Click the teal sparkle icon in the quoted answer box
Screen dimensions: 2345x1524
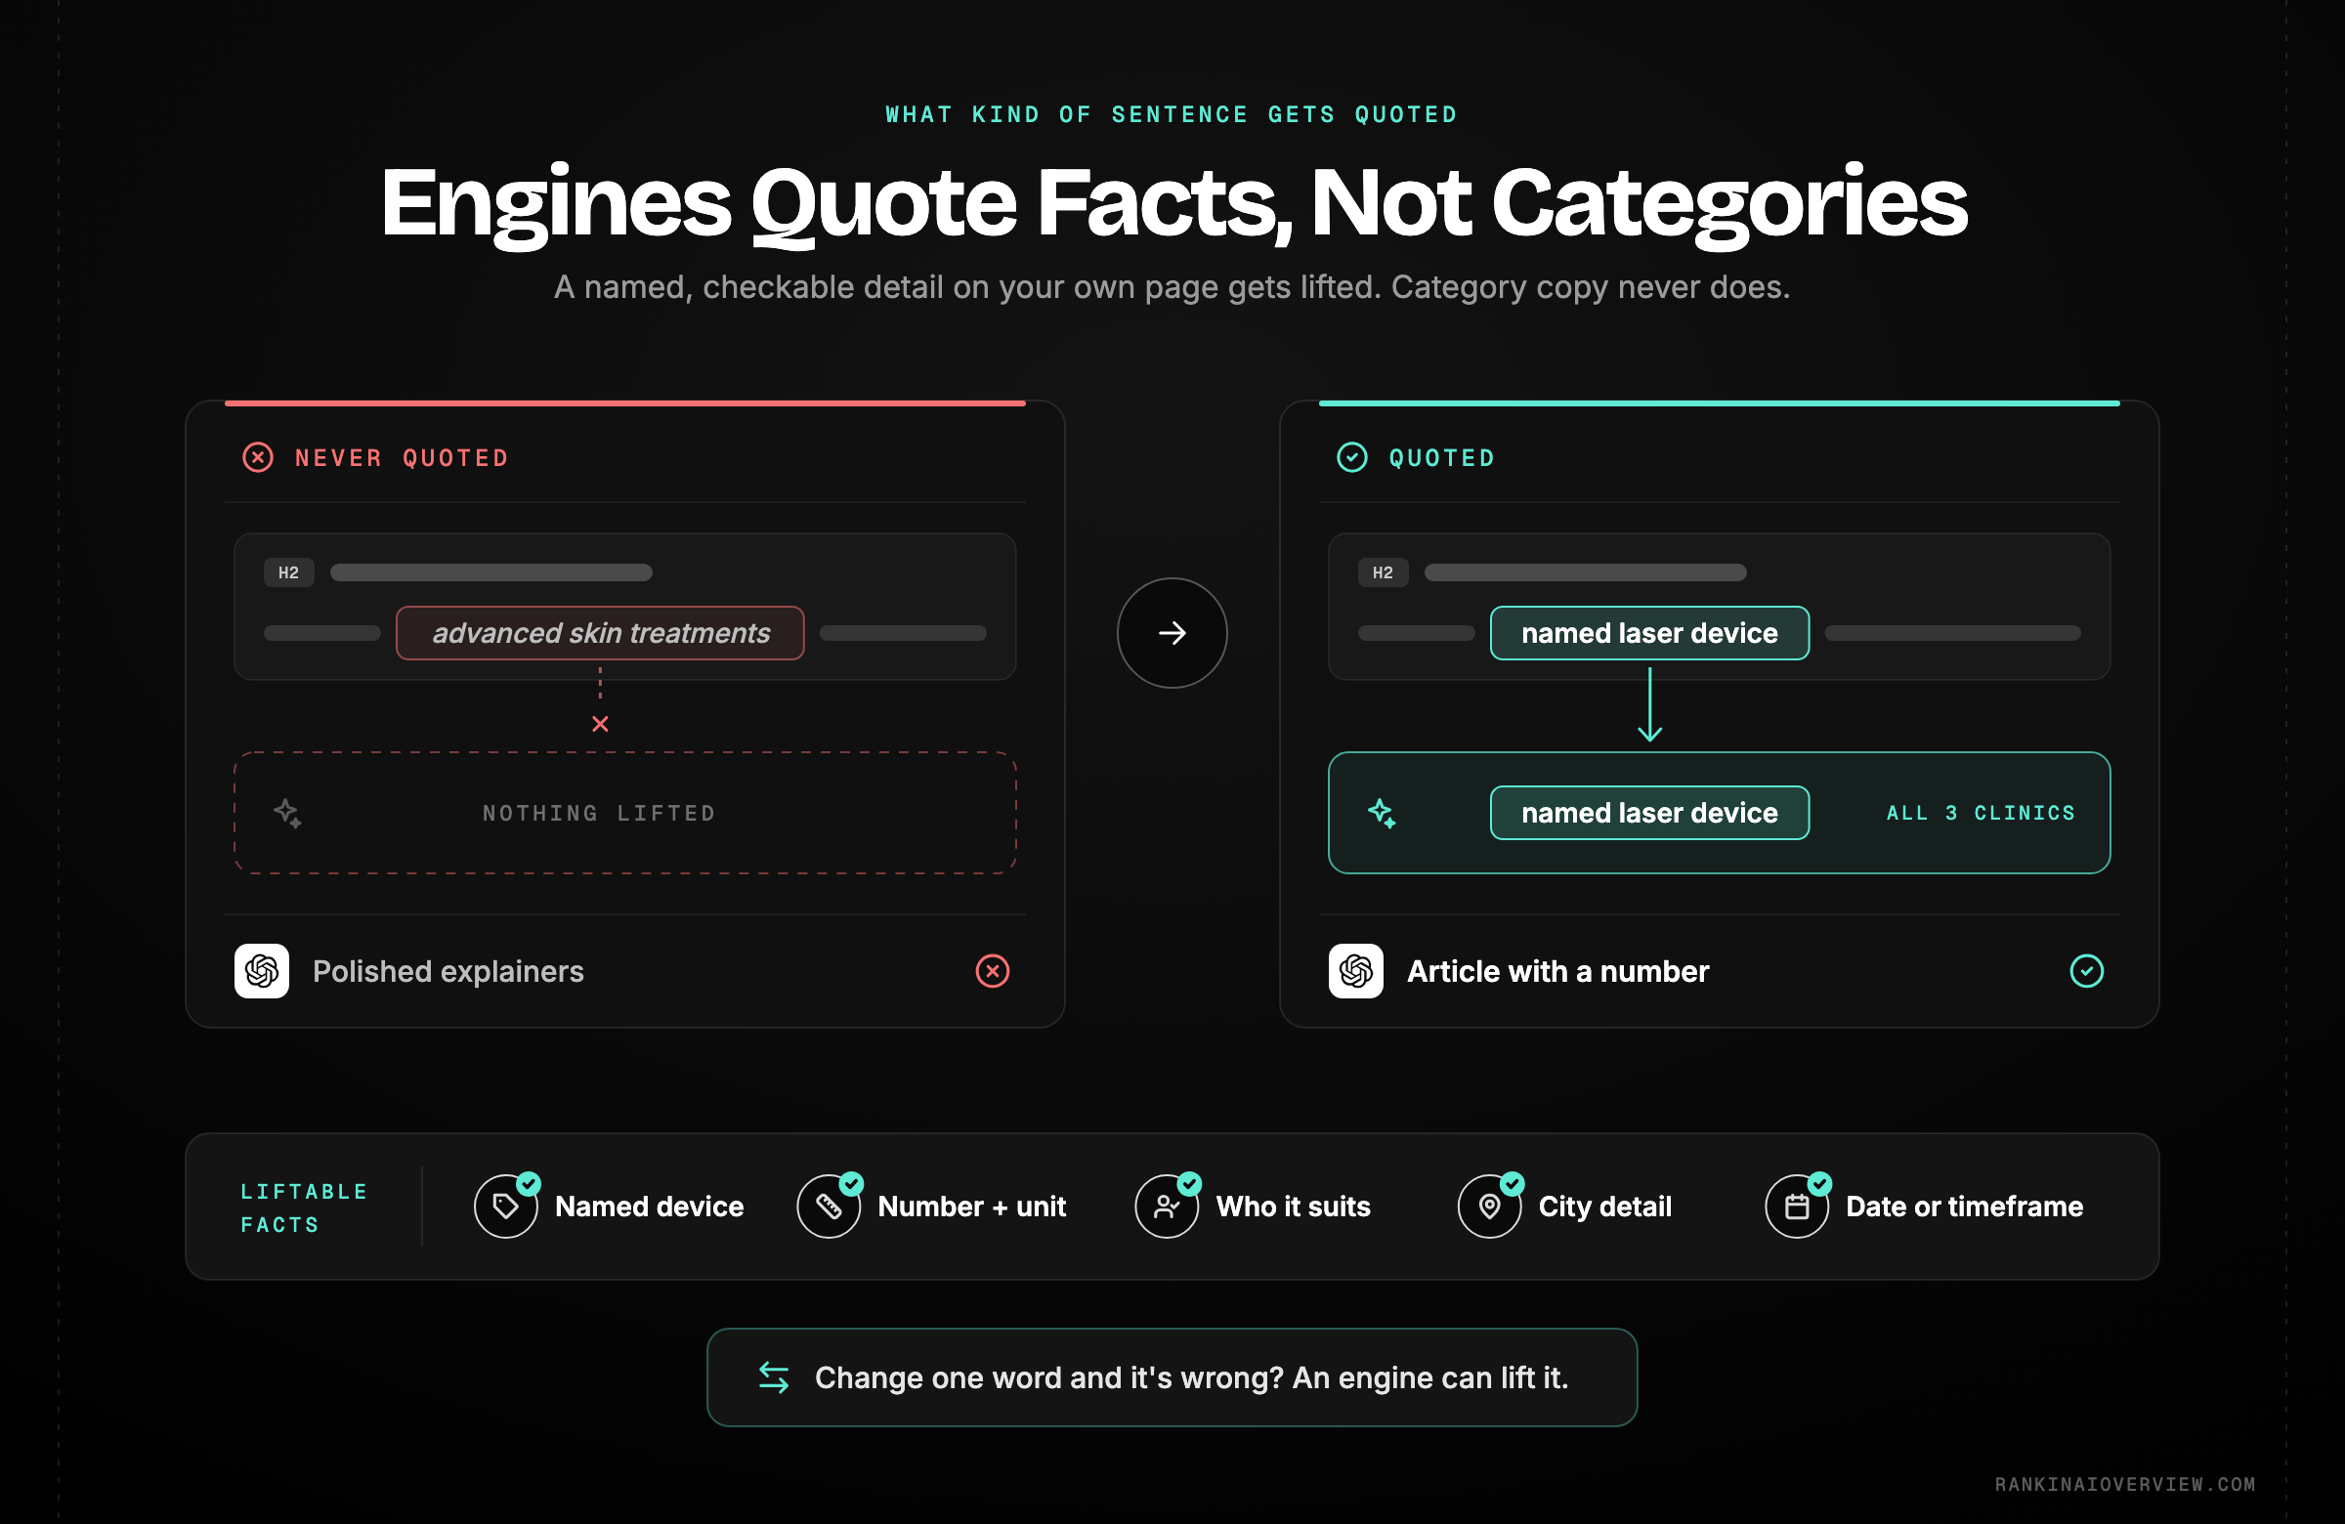pyautogui.click(x=1382, y=813)
